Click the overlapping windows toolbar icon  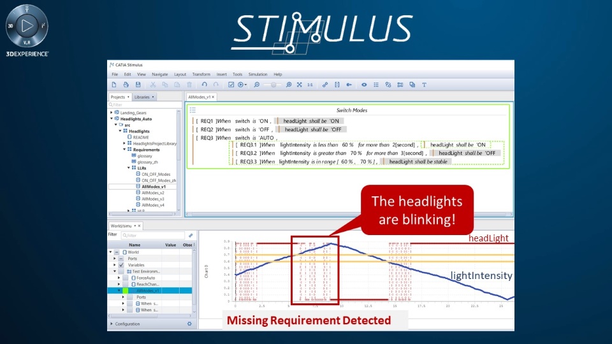(x=412, y=85)
